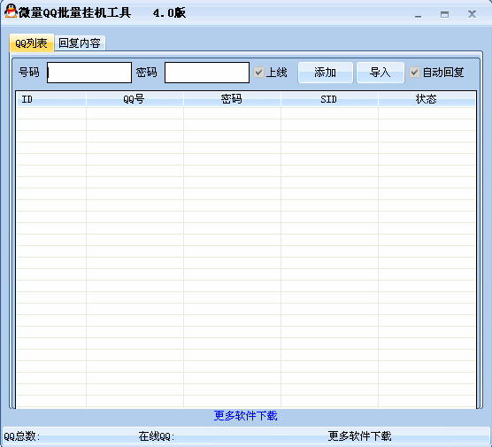Viewport: 492px width, 447px height.
Task: Click the QQ penguin icon in title bar
Action: point(11,11)
